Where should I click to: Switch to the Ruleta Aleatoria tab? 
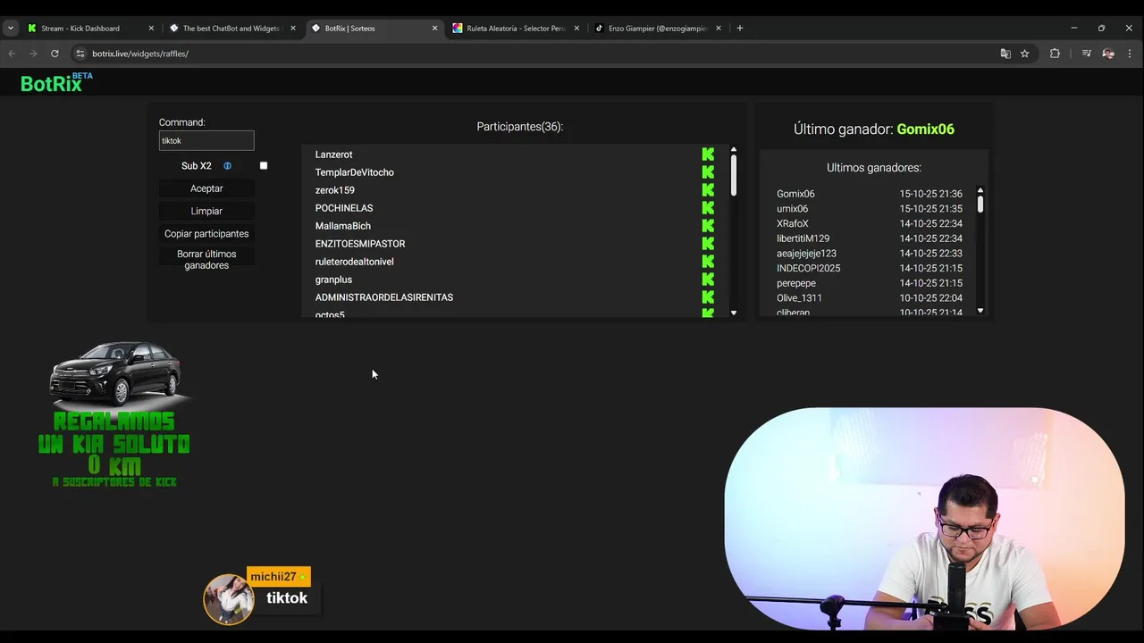tap(516, 28)
